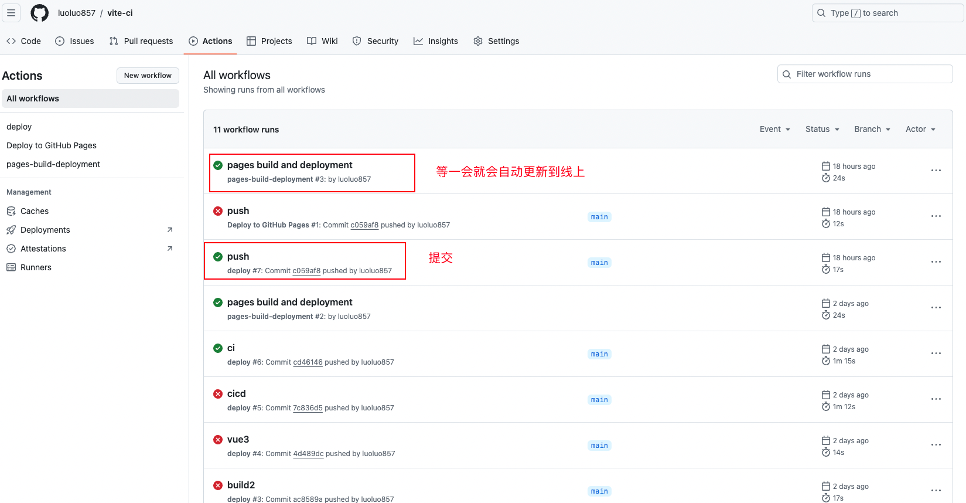Open Caches under Management

pyautogui.click(x=35, y=211)
